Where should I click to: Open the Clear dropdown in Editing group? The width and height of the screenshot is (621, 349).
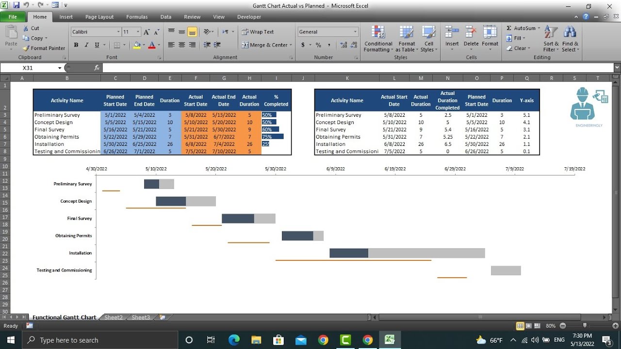pyautogui.click(x=518, y=48)
